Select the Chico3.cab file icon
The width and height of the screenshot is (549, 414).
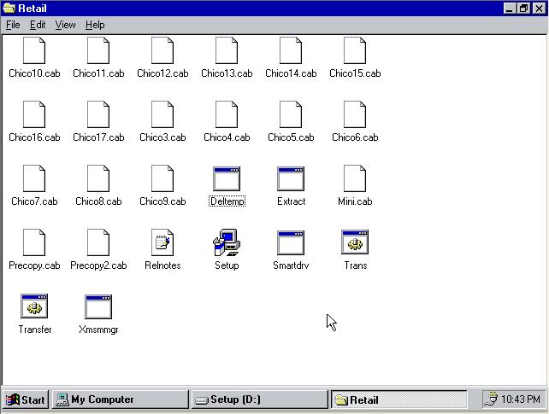pyautogui.click(x=162, y=114)
